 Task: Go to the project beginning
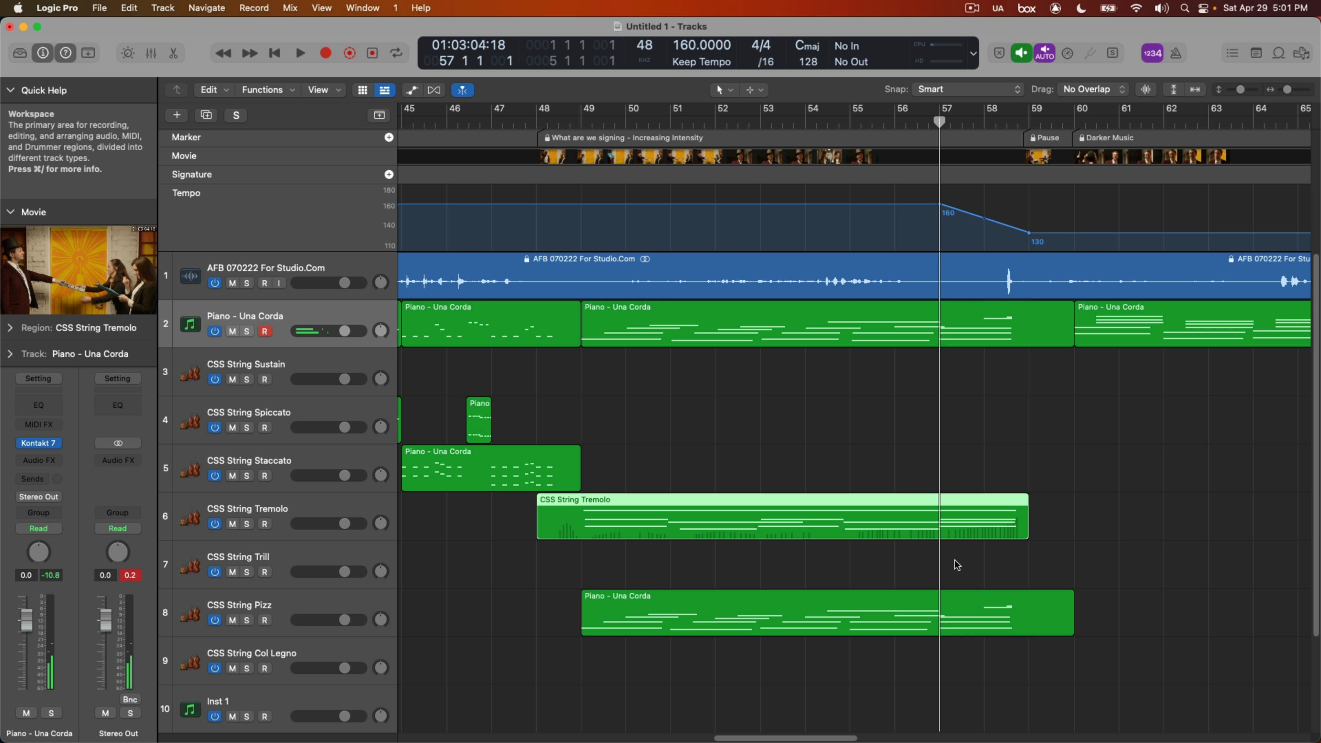[x=275, y=53]
